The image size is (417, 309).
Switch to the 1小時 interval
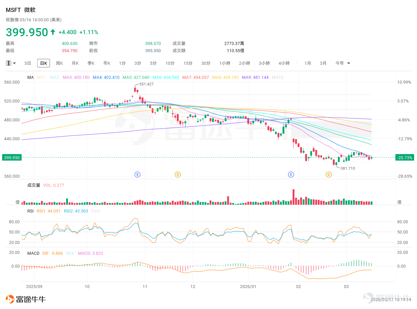[225, 63]
